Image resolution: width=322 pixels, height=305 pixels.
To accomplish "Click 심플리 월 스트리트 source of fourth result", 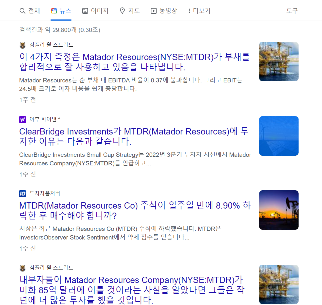I will [x=51, y=268].
